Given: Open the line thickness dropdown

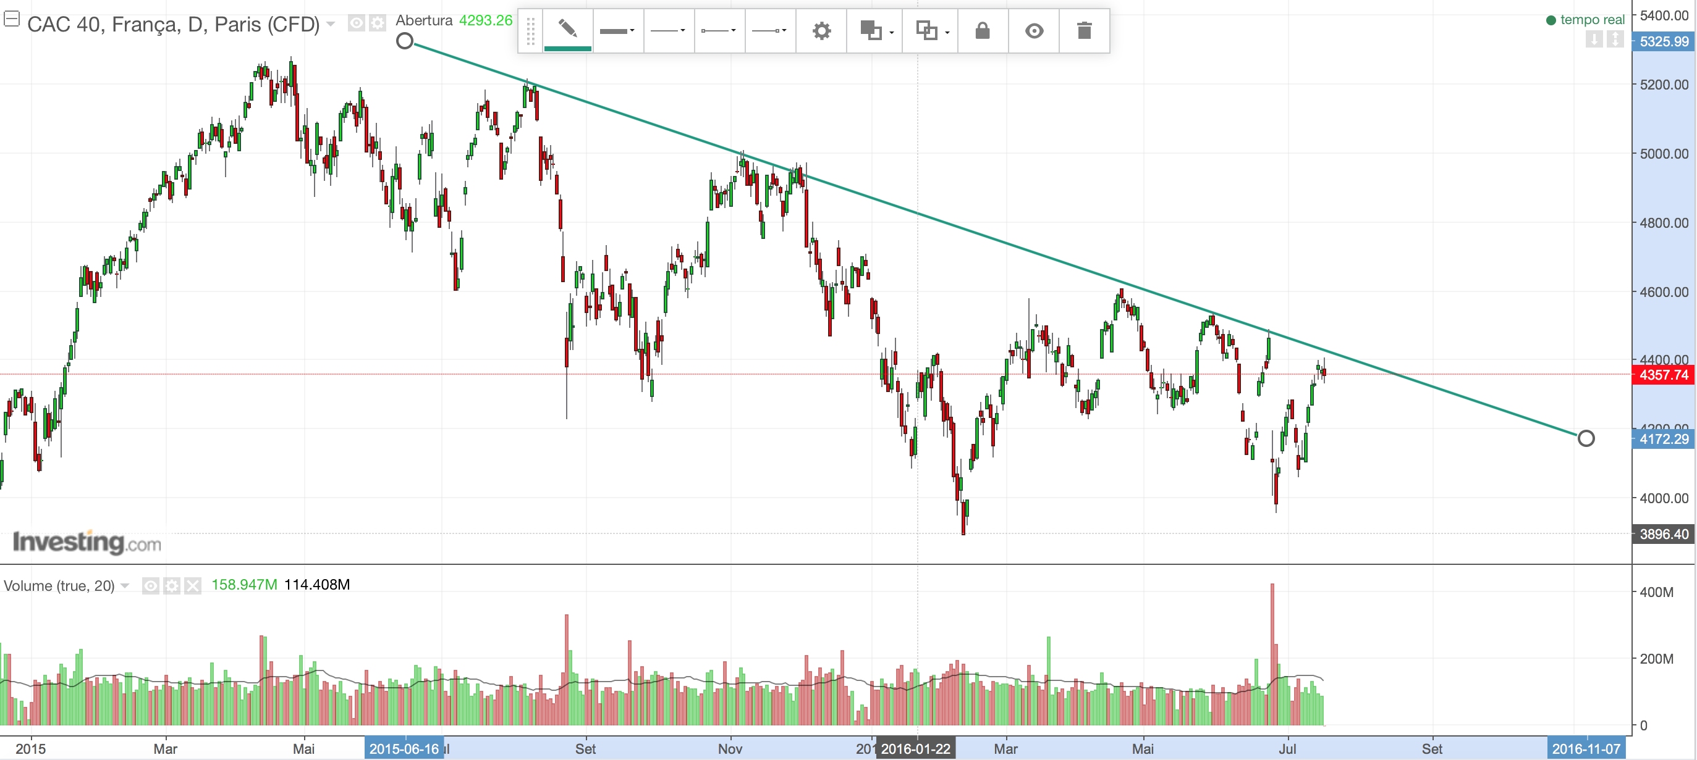Looking at the screenshot, I should point(617,31).
